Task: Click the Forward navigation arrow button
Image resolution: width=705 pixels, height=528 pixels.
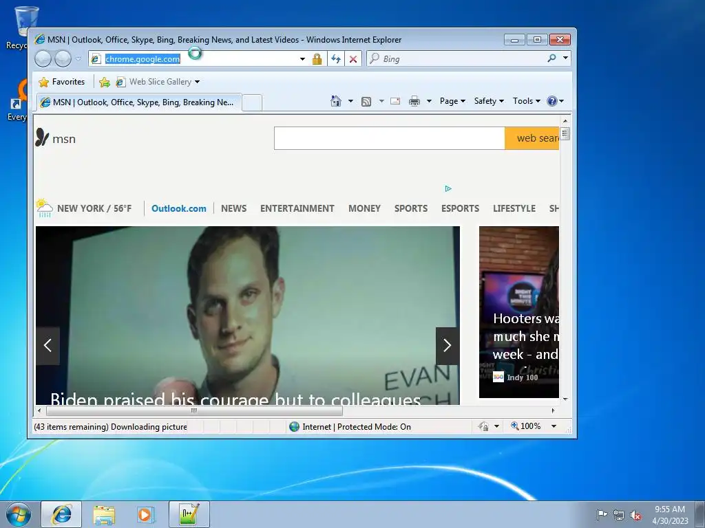Action: tap(63, 59)
